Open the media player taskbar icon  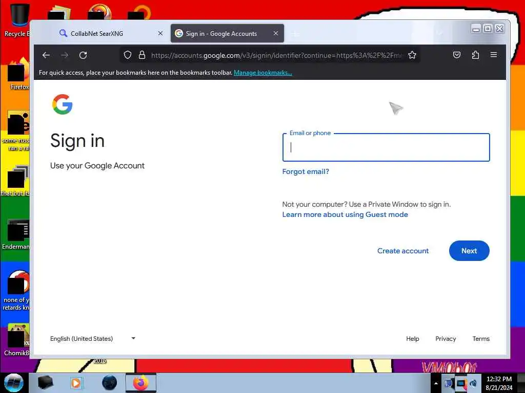tap(76, 383)
